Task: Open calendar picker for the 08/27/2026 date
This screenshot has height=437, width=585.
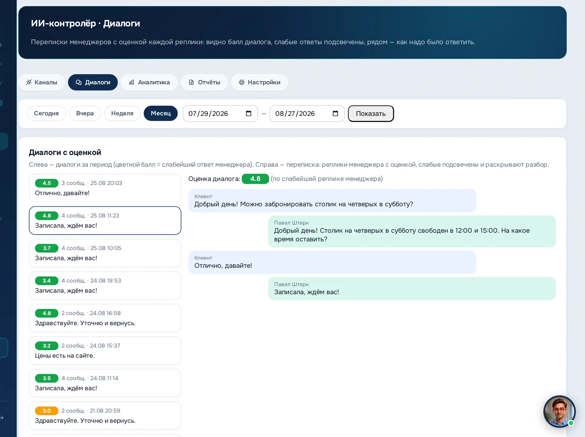Action: (x=335, y=113)
